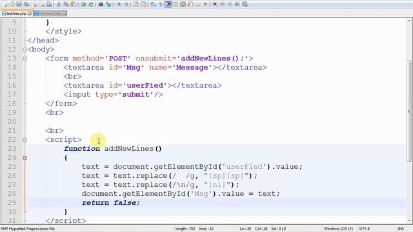The width and height of the screenshot is (413, 232).
Task: Save the current file via toolbar
Action: (19, 5)
